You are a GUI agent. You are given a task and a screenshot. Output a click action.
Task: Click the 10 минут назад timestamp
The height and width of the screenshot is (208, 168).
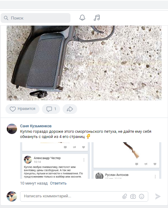34,183
